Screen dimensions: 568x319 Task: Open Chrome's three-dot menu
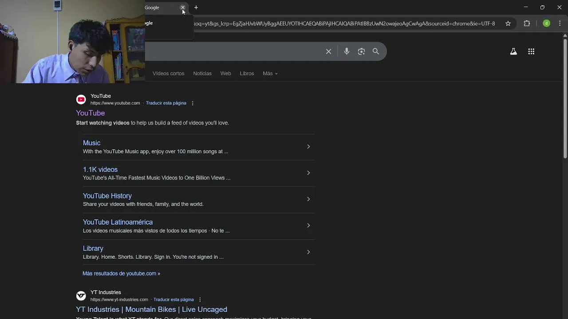point(560,23)
